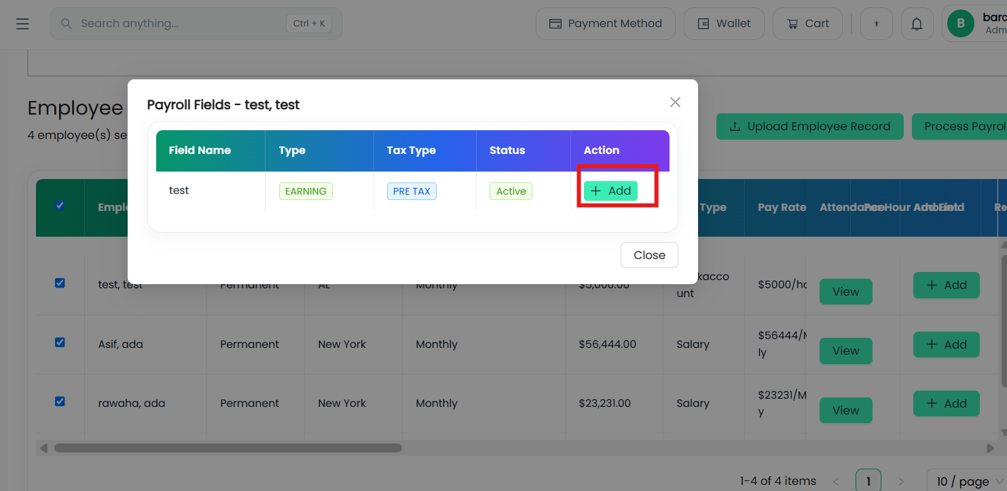Click the Pay Rate column header
The width and height of the screenshot is (1007, 491).
point(782,208)
